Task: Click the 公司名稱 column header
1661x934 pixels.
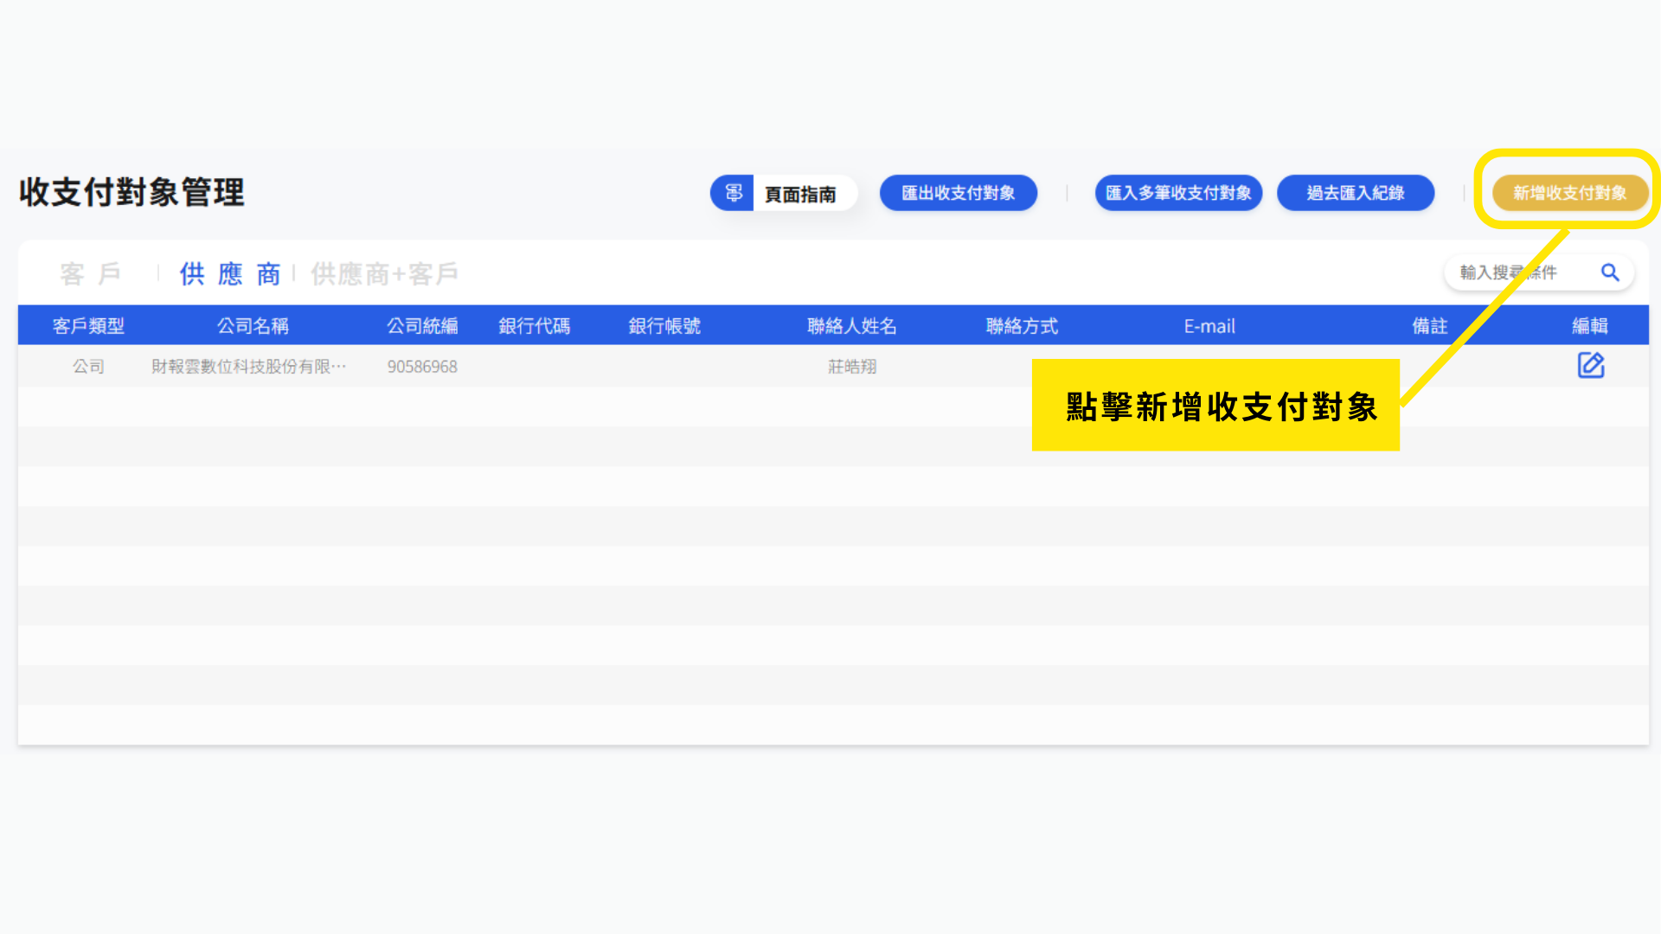Action: click(253, 326)
